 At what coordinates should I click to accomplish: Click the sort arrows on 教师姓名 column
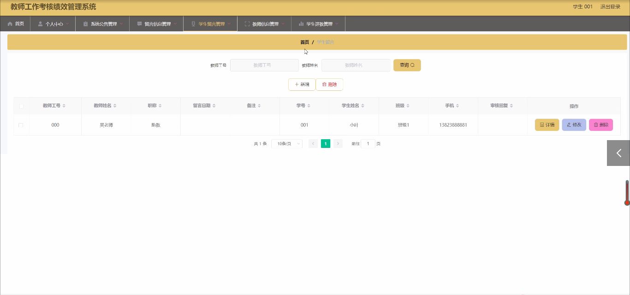(x=115, y=106)
